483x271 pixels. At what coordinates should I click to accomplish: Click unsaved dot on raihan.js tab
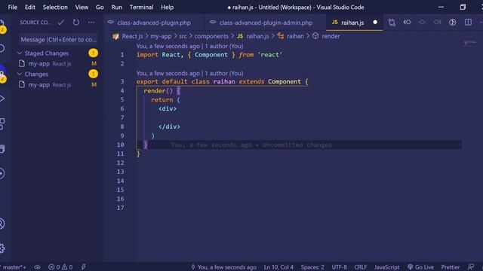(x=375, y=22)
